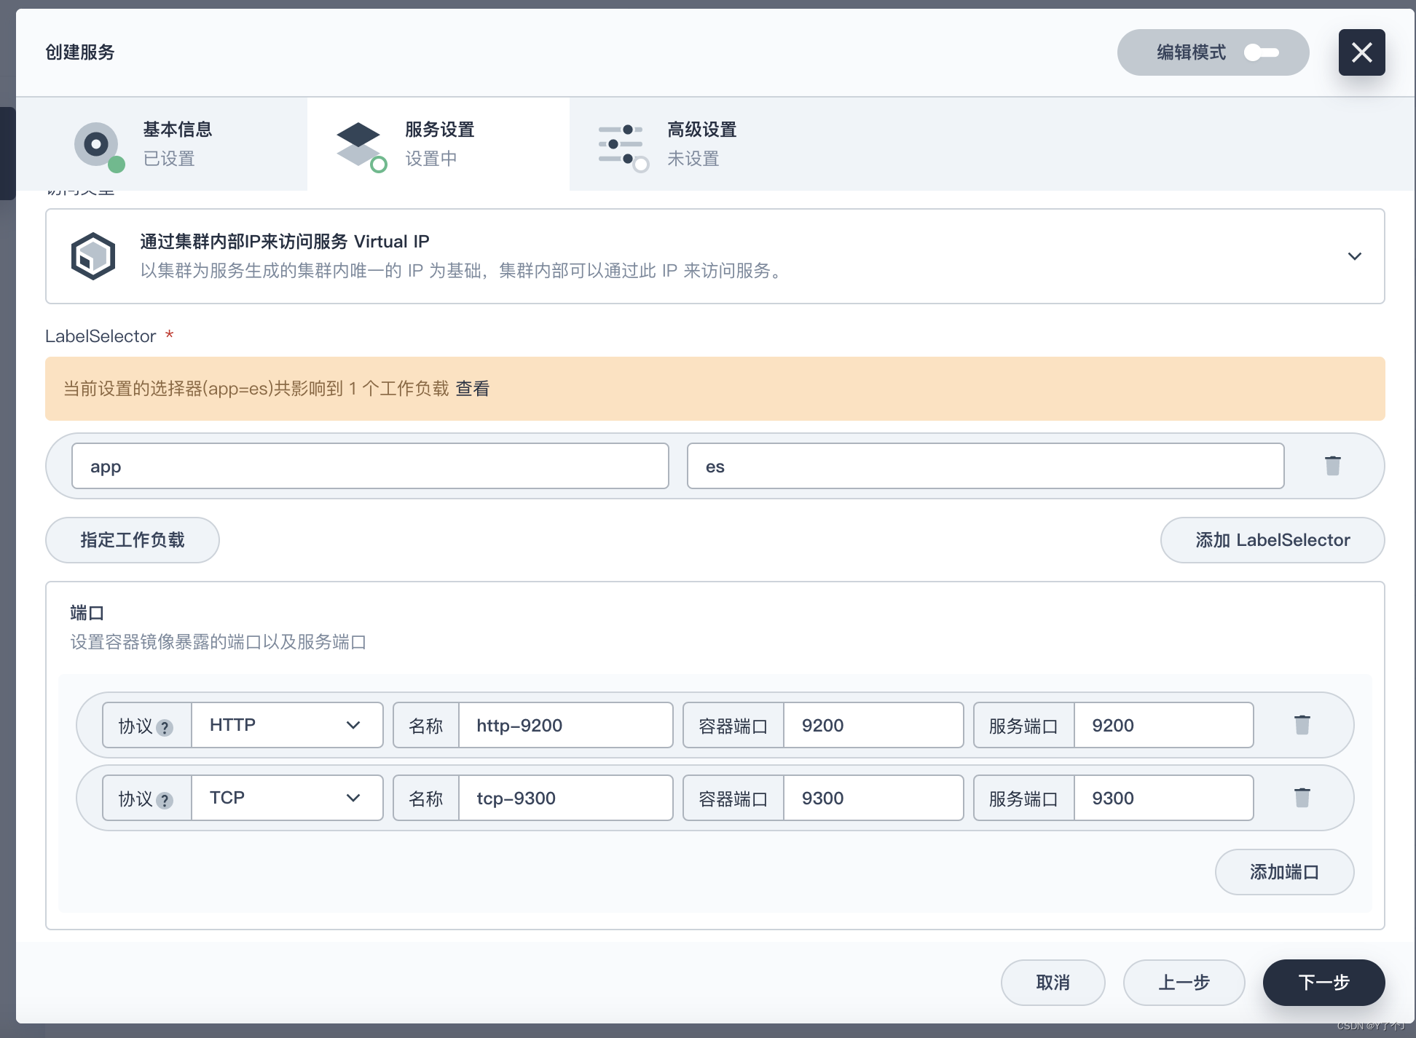Viewport: 1416px width, 1038px height.
Task: Click the 添加端口 button
Action: 1284,872
